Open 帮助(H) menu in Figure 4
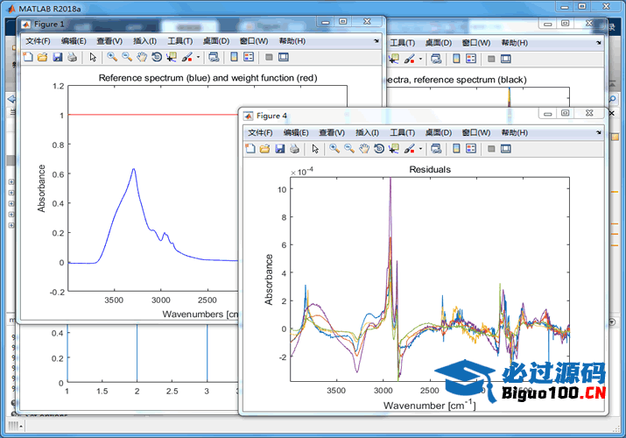The width and height of the screenshot is (626, 438). [x=514, y=132]
